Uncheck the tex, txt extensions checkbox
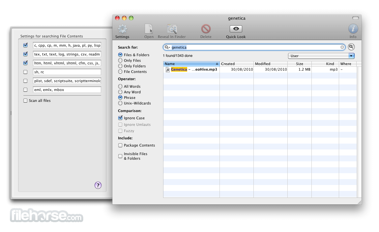The width and height of the screenshot is (379, 232). 25,54
